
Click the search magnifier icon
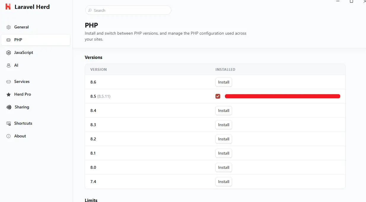point(90,10)
